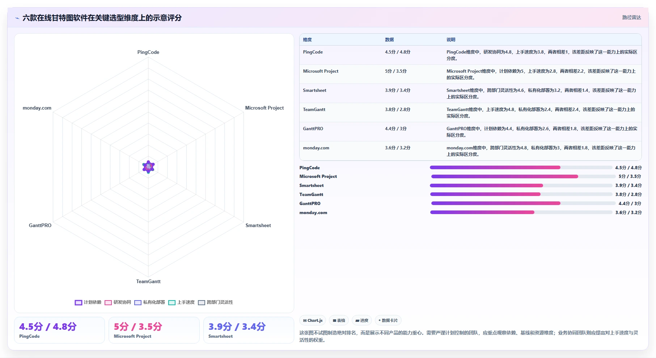Click the 5分 / 3.5分 value after Microsoft Project bar
The height and width of the screenshot is (358, 656).
tap(630, 176)
